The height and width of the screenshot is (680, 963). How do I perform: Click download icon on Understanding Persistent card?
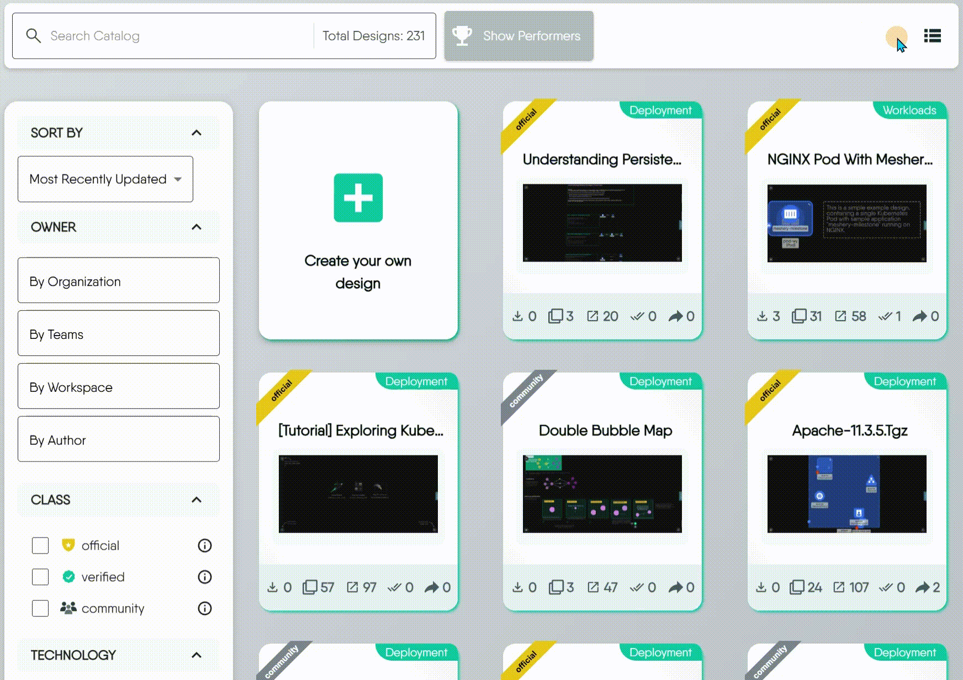(517, 316)
